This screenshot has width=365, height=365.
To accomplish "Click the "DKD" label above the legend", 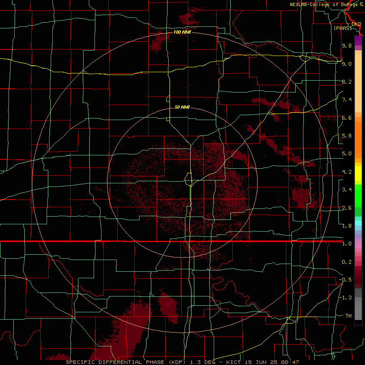I will [x=356, y=24].
